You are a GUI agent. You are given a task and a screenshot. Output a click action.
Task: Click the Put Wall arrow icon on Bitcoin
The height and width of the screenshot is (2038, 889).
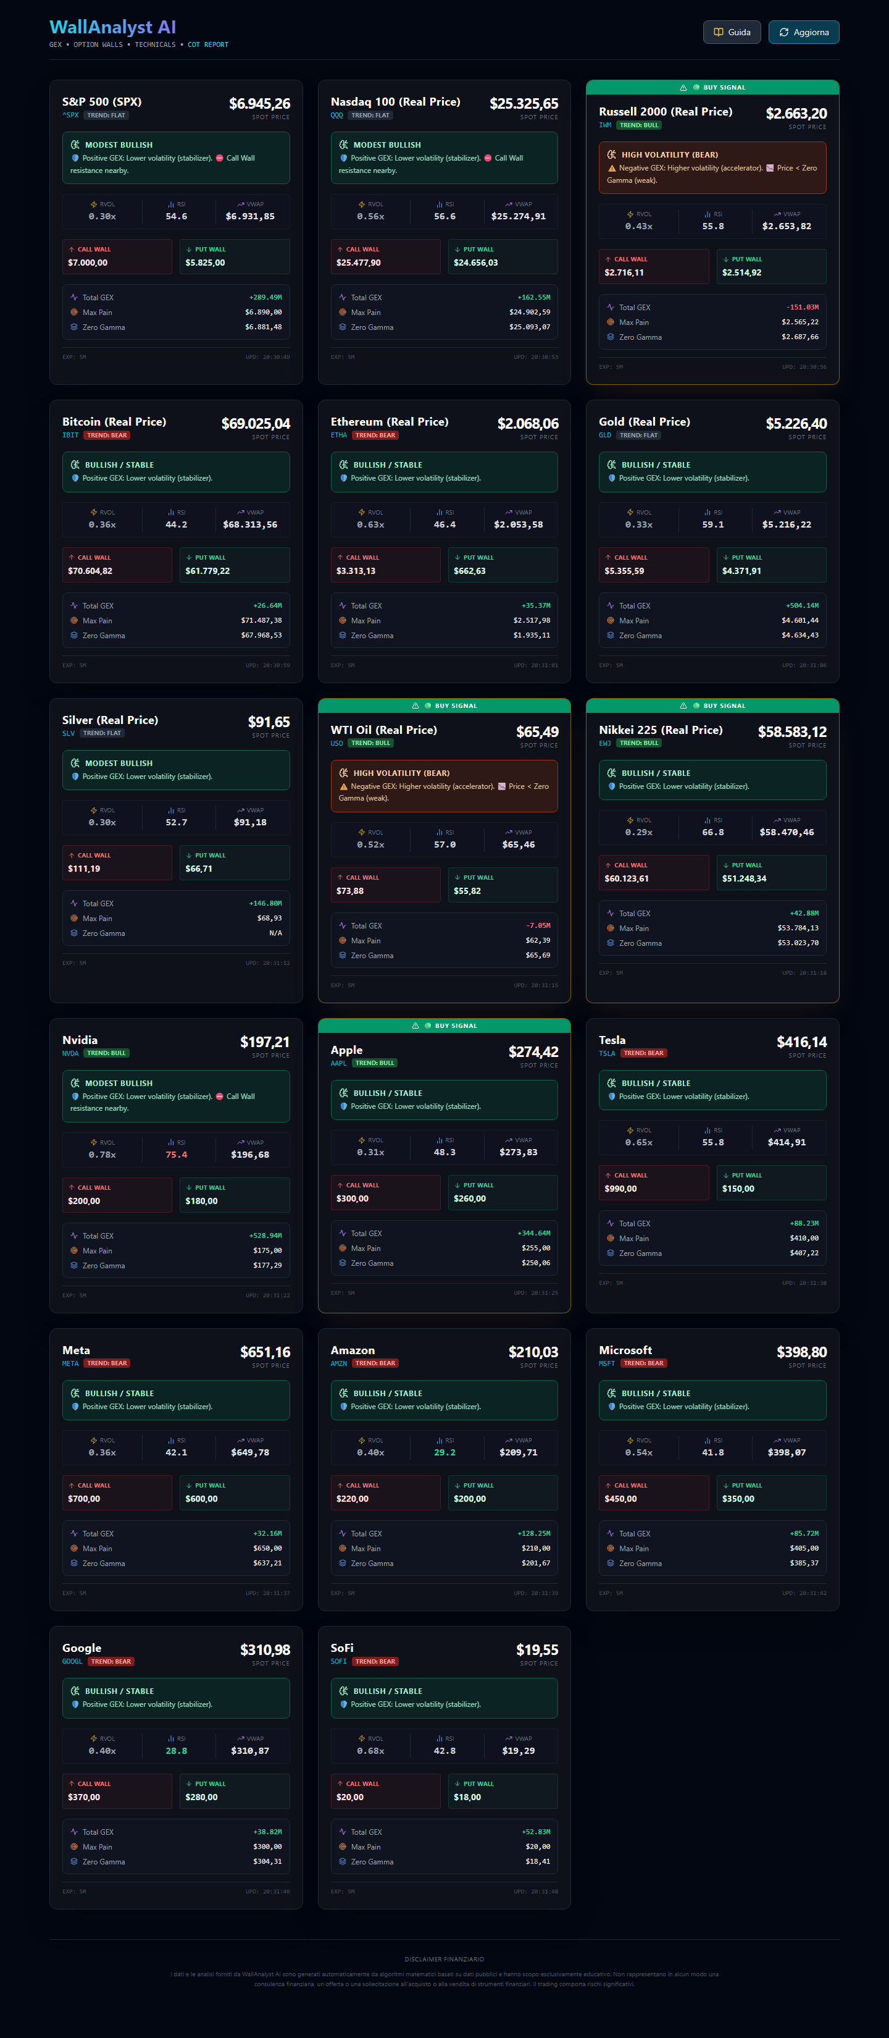click(189, 558)
